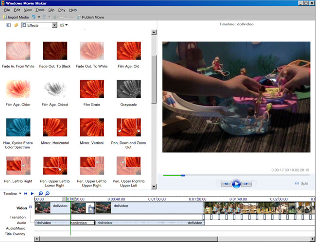The image size is (316, 242).
Task: Select the Pan, Left to Right effect
Action: pos(18,170)
